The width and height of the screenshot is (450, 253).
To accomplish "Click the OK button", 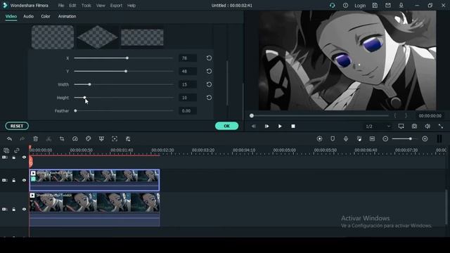I will (226, 126).
